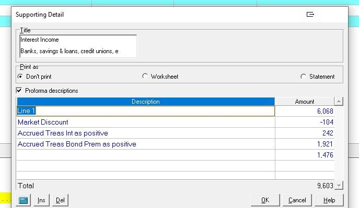Open the calculator icon button
The width and height of the screenshot is (359, 208).
coord(24,200)
